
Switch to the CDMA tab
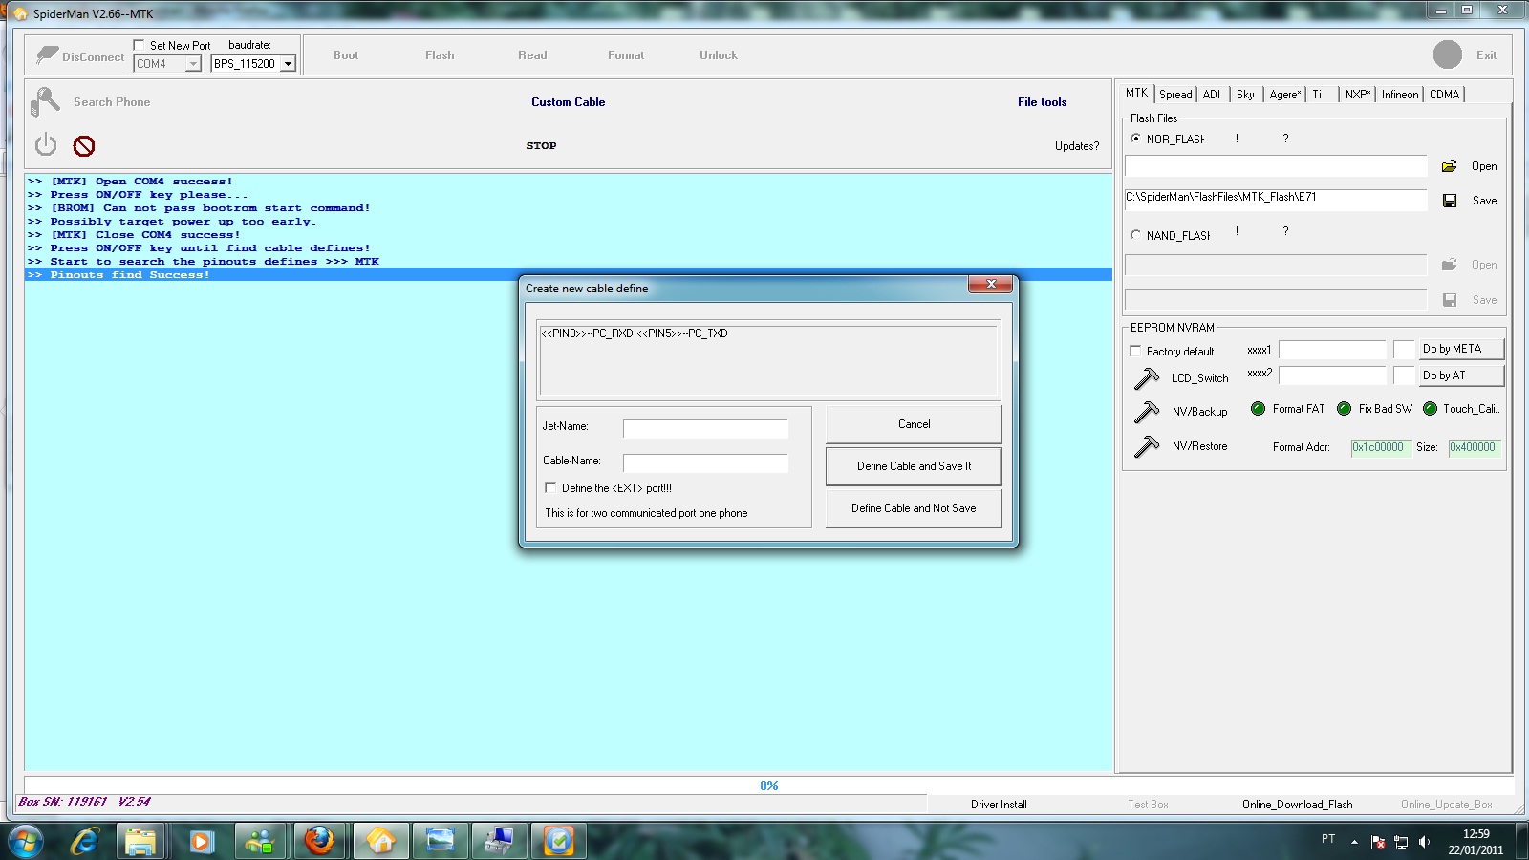pyautogui.click(x=1443, y=95)
